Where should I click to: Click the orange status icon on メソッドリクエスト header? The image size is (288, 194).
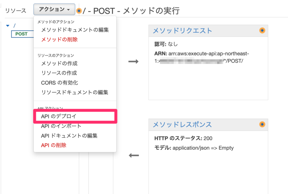click(x=262, y=31)
